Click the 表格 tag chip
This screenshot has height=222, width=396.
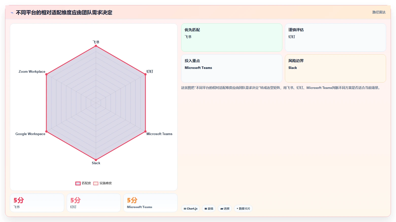209,209
